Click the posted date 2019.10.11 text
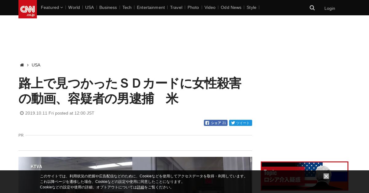 click(x=60, y=113)
